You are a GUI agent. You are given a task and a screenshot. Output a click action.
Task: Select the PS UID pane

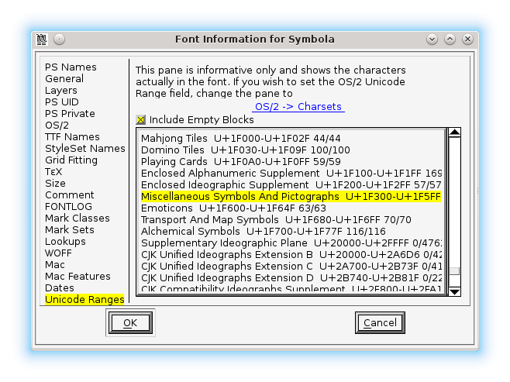pos(62,102)
